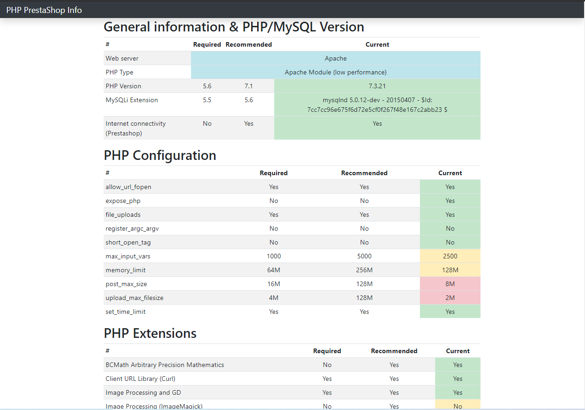Click the Internet connectivity (Prestashop) row label
This screenshot has width=585, height=410.
[x=135, y=128]
